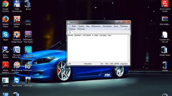This screenshot has height=96, width=172.
Task: Launch Counter-Strike 1.6 v.43 shortcut
Action: (x=165, y=35)
